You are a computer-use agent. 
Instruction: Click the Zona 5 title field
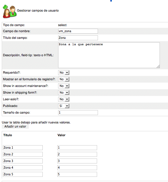click(23, 174)
